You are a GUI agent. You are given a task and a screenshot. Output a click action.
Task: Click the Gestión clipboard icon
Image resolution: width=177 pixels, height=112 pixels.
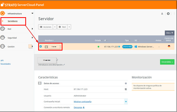tap(3, 46)
